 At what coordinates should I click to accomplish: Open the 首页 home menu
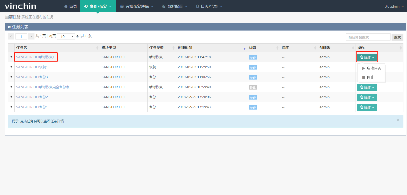coord(70,6)
